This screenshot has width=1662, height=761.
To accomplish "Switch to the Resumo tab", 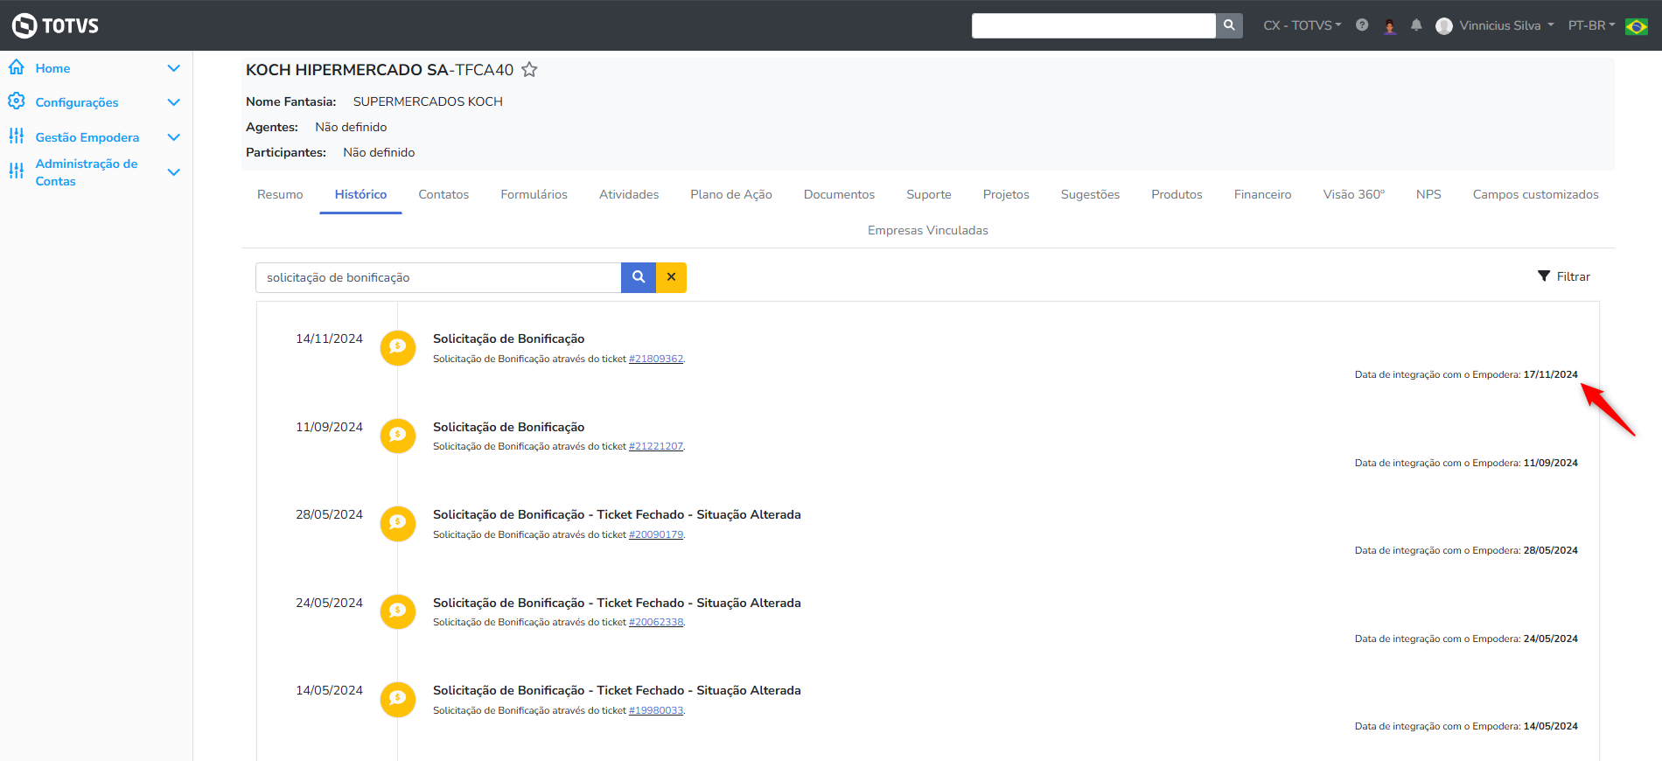I will [280, 194].
